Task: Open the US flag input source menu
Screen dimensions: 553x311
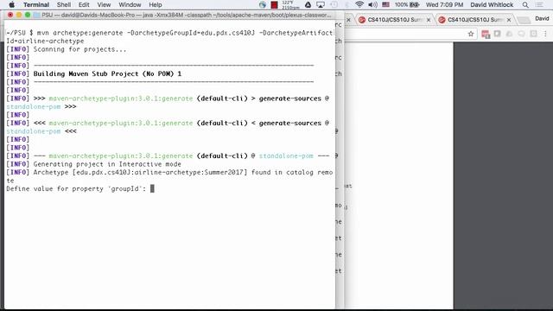Action: click(x=385, y=4)
